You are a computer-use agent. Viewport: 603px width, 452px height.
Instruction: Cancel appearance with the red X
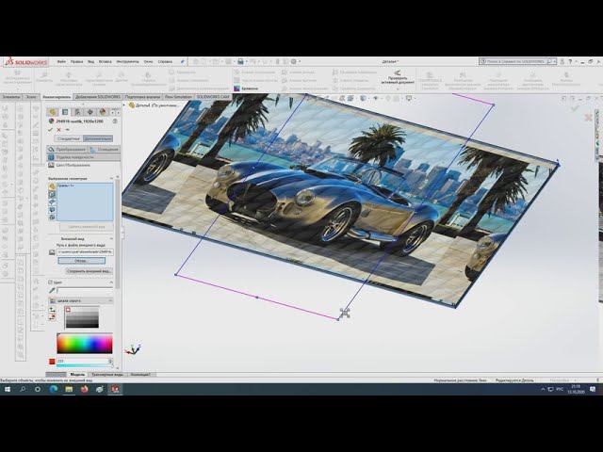58,130
